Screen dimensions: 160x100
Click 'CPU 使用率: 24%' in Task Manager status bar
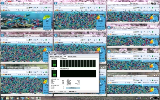click(62, 92)
